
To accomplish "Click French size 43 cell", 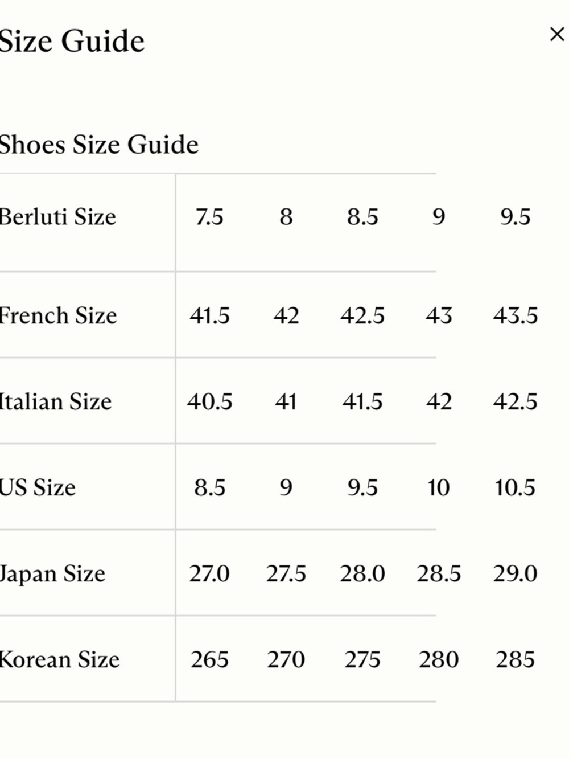I will click(x=439, y=315).
